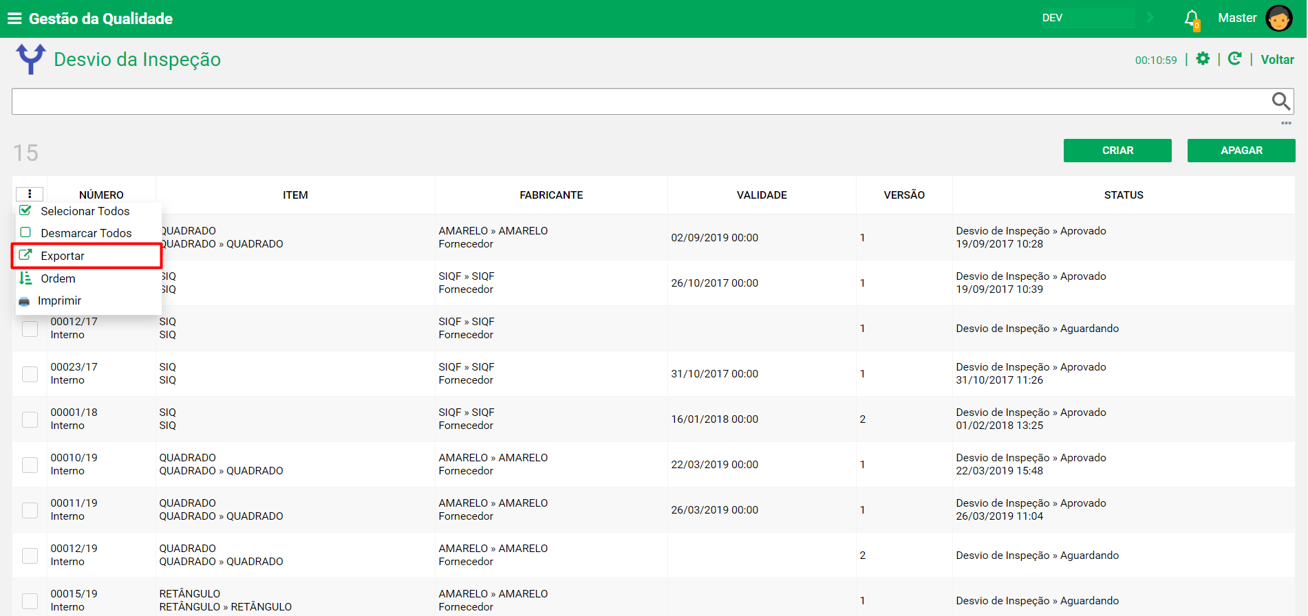Image resolution: width=1308 pixels, height=616 pixels.
Task: Click the search magnifier icon
Action: click(1280, 101)
